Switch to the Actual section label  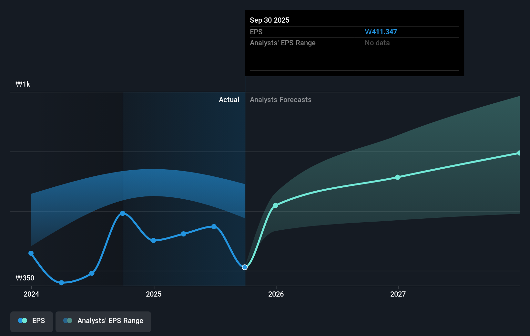[229, 100]
